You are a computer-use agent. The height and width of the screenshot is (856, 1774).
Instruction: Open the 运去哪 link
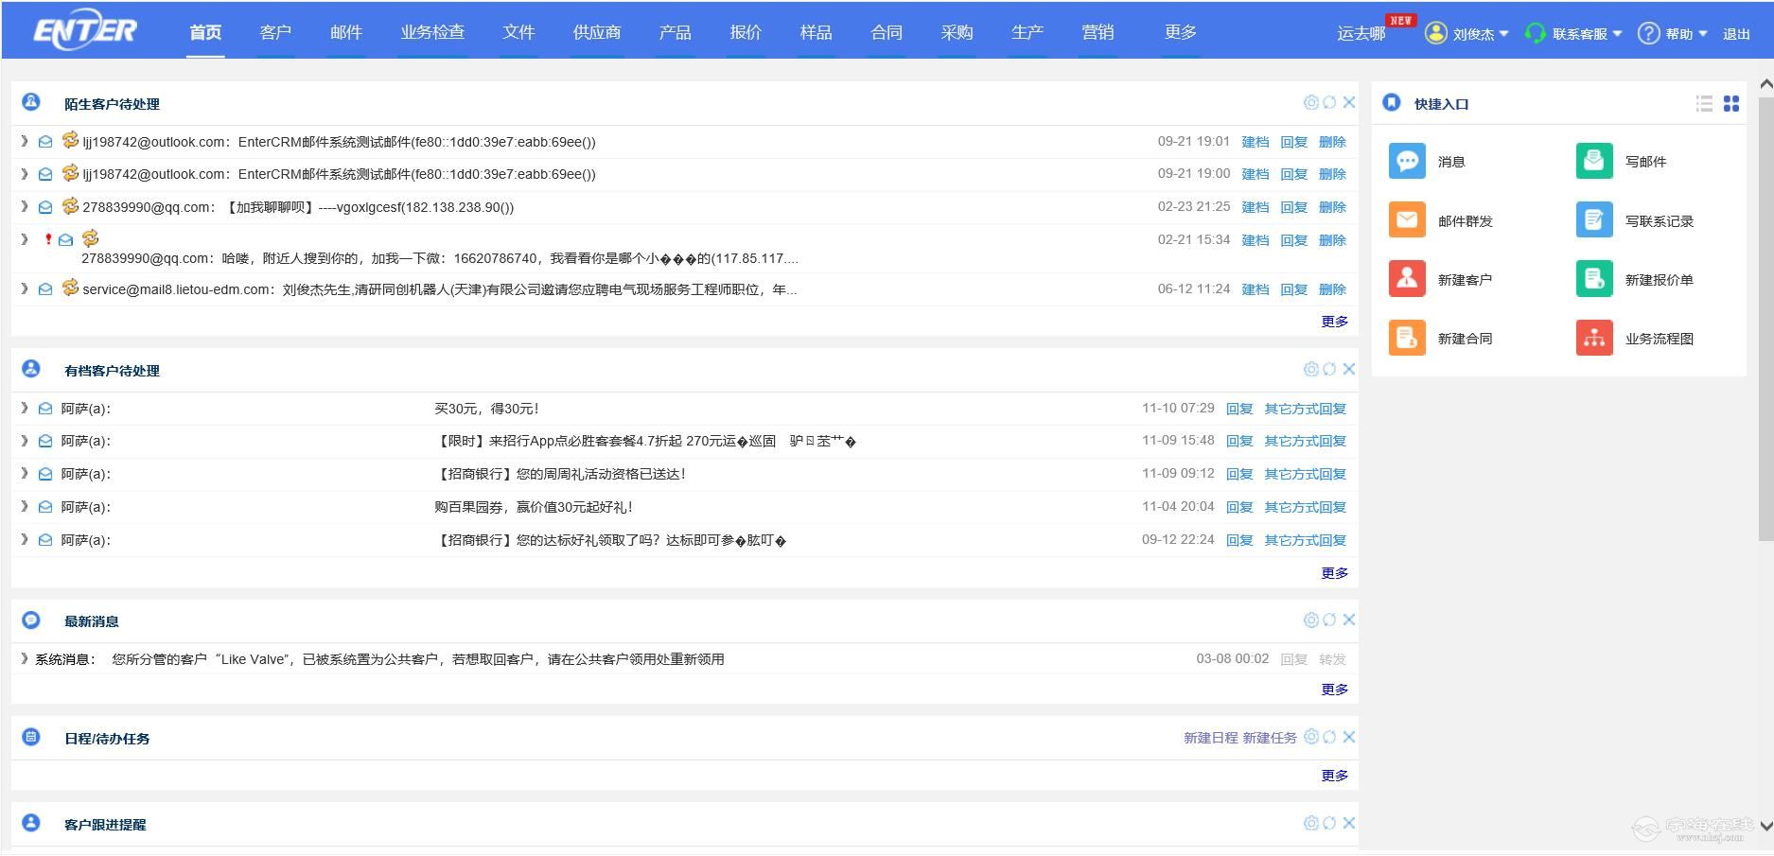[x=1361, y=33]
